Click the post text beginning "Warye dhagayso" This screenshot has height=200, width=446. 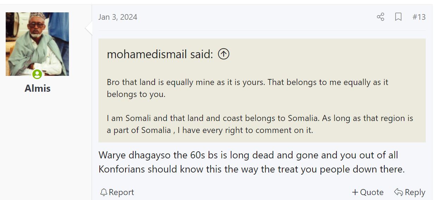click(x=252, y=162)
